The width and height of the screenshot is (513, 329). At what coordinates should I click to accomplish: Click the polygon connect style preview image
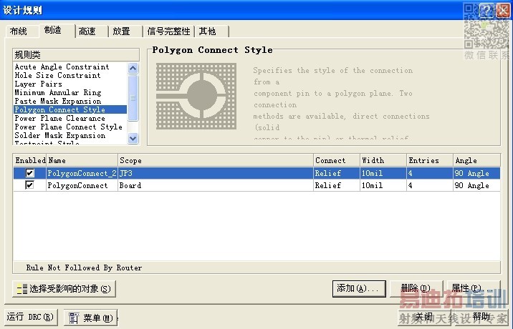196,97
